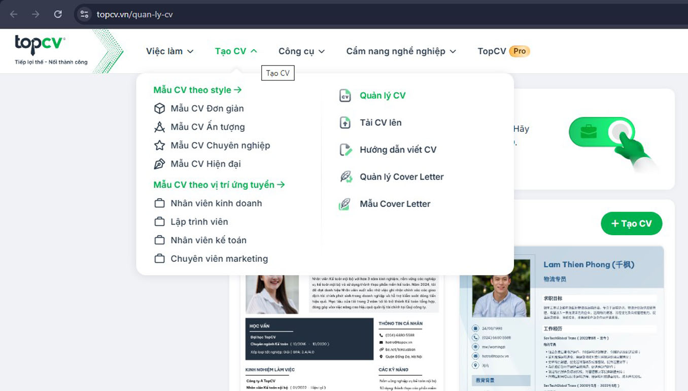Open the Cẩm nang nghề nghiệp menu
This screenshot has width=688, height=391.
coord(401,51)
